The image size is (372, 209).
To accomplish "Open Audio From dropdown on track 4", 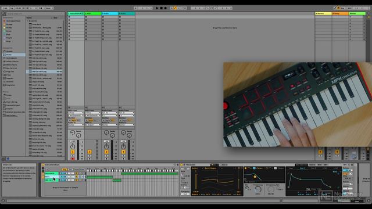I will click(127, 113).
